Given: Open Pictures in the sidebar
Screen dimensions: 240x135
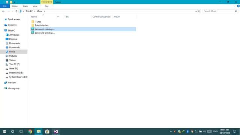Looking at the screenshot, I should click(x=13, y=56).
